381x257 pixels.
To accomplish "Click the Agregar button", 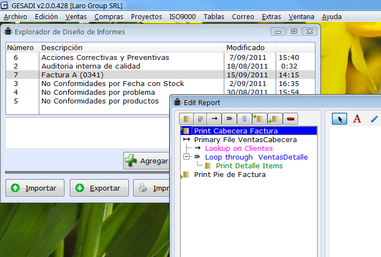I will coord(146,161).
